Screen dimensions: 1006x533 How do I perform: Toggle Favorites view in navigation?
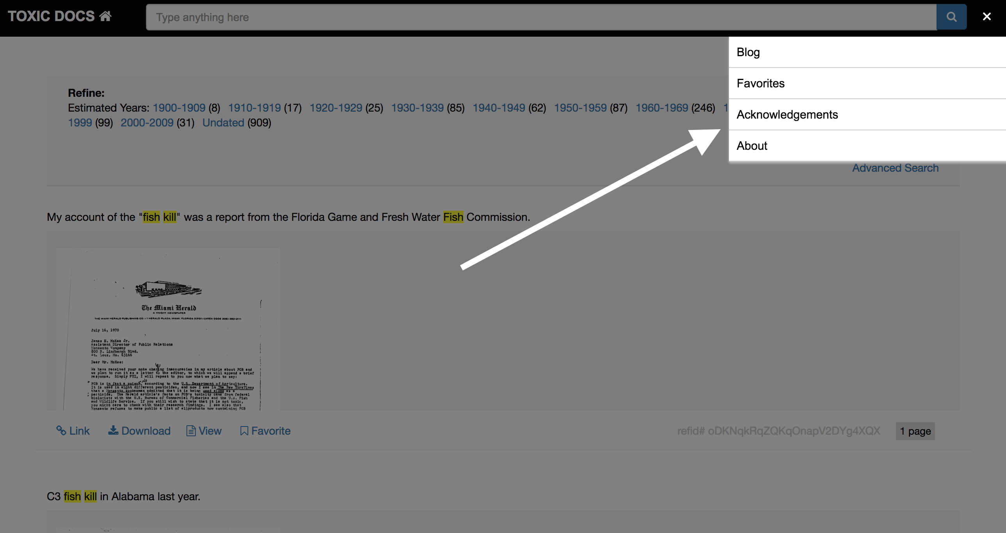point(760,82)
